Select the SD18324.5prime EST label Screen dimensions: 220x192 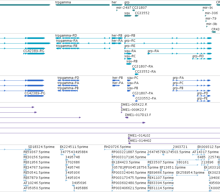point(41,147)
